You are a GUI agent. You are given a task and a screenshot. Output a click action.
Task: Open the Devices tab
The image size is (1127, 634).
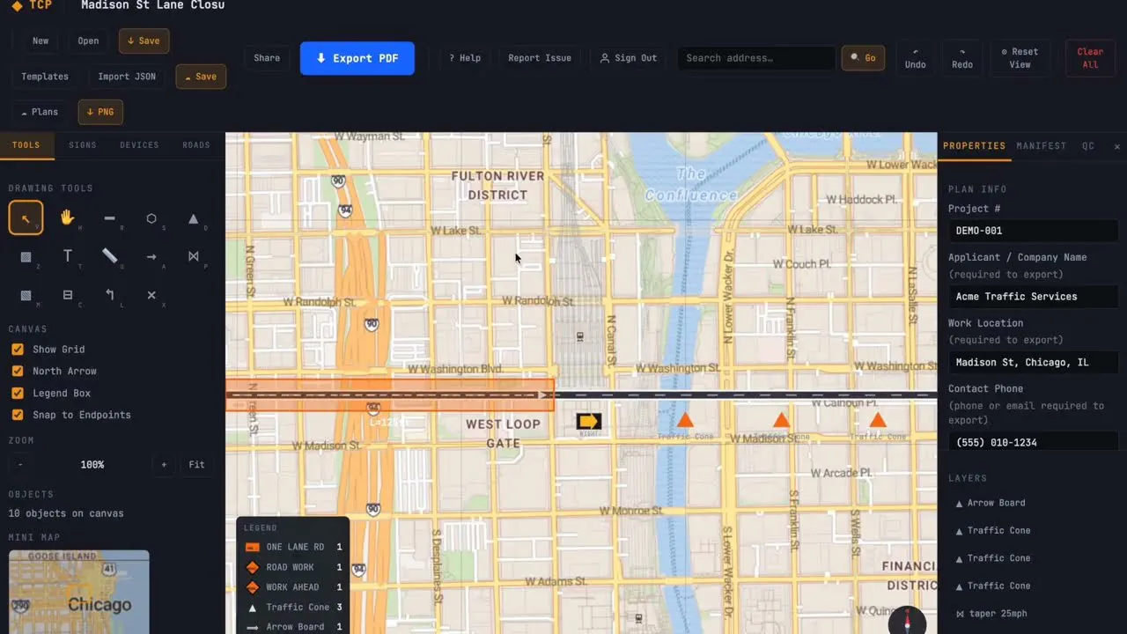pyautogui.click(x=139, y=145)
